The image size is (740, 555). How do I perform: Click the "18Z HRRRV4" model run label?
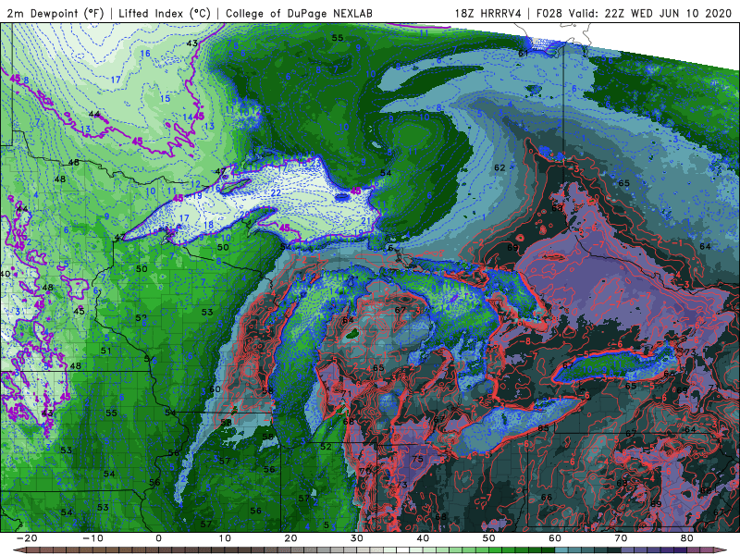tap(488, 13)
